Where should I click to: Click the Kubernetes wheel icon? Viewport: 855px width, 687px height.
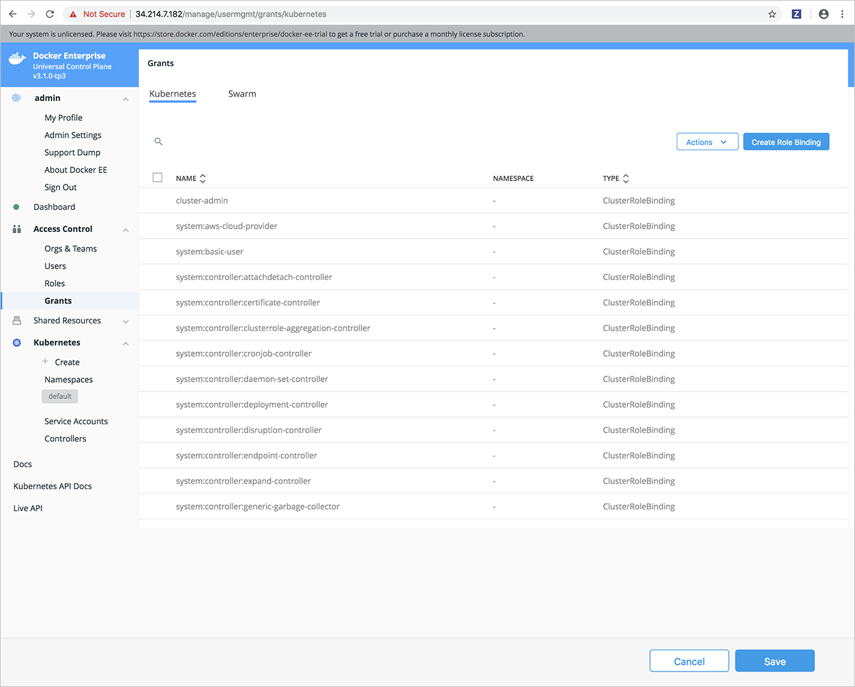tap(17, 343)
